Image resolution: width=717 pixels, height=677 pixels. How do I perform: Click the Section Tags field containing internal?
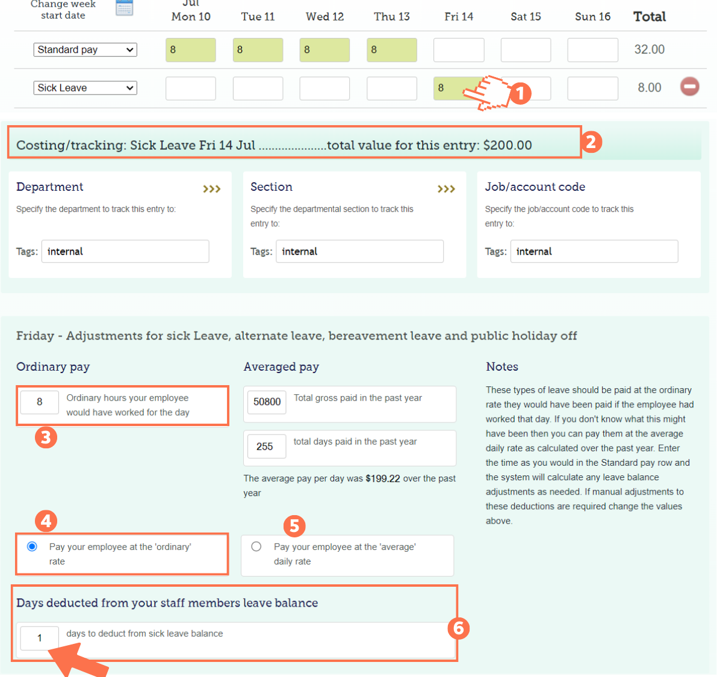tap(359, 251)
